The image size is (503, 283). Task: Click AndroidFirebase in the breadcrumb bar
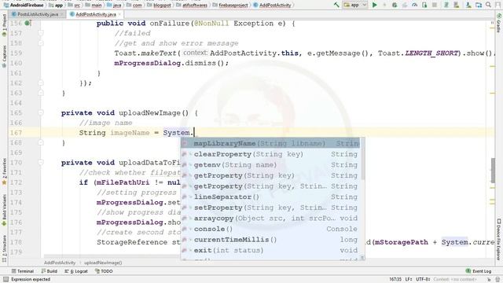pos(24,6)
